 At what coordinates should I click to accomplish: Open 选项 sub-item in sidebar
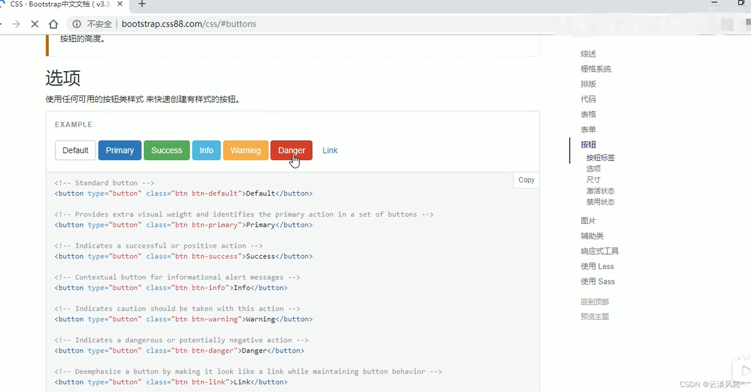pos(594,169)
